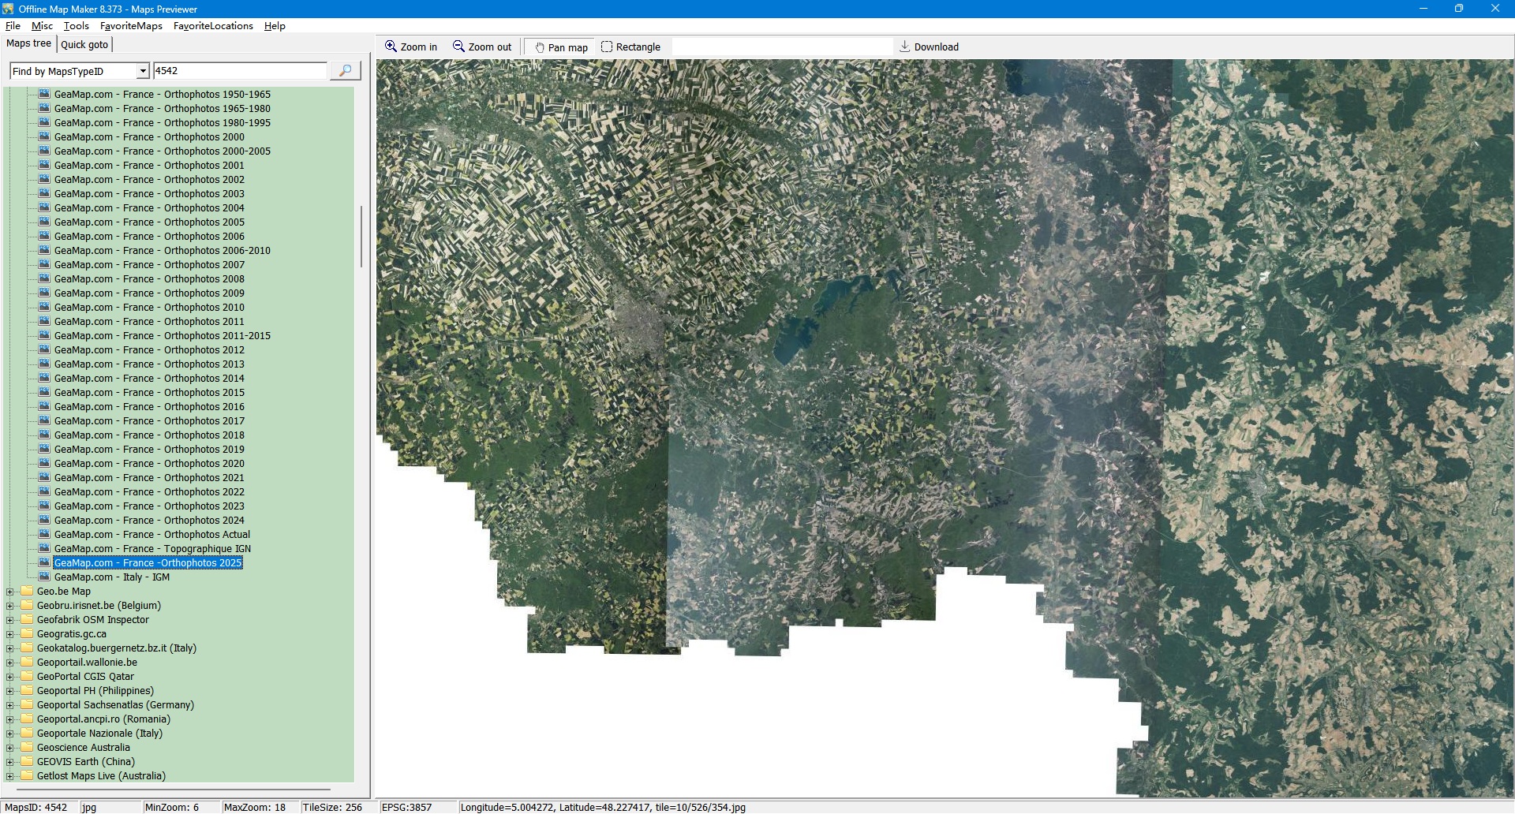Click map icon beside Italy - IGM
This screenshot has width=1515, height=814.
pos(44,577)
